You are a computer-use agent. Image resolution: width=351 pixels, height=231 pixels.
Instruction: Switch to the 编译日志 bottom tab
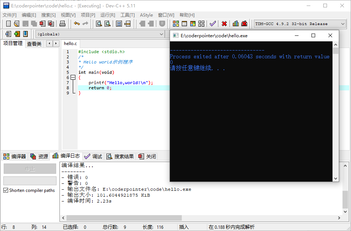[66, 156]
